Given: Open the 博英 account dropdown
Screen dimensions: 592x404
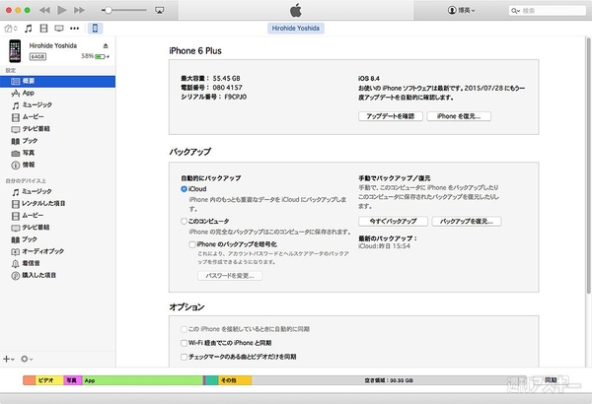Looking at the screenshot, I should coord(462,10).
